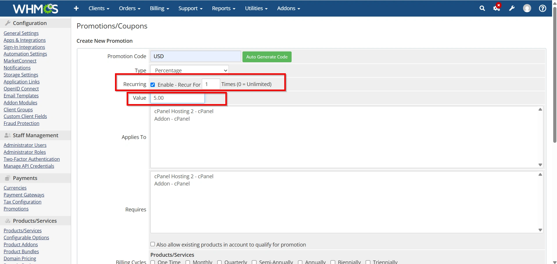
Task: Select cPanel Hosting 2 in Applies To
Action: (x=184, y=111)
